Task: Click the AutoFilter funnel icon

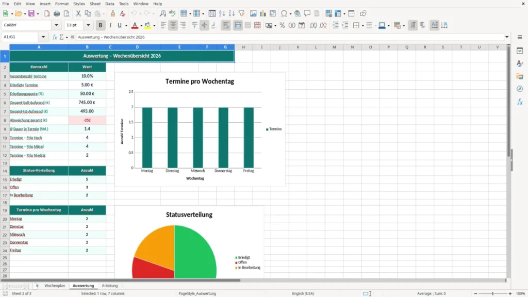Action: point(241,13)
